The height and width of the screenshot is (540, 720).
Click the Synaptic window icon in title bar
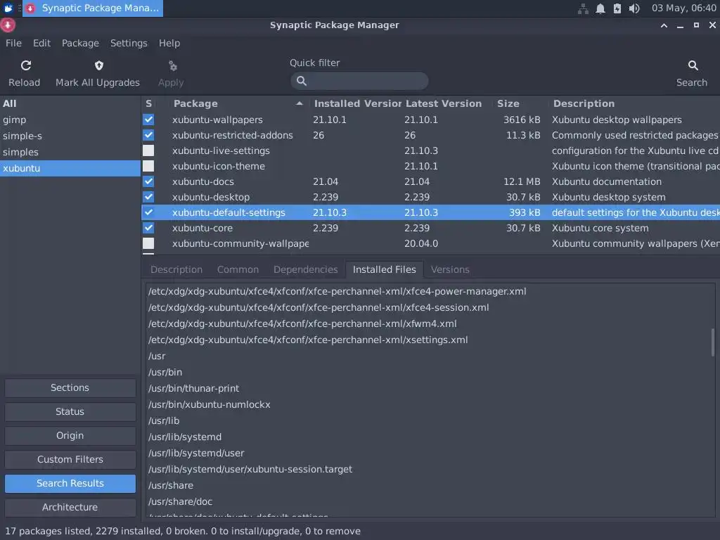tap(8, 25)
